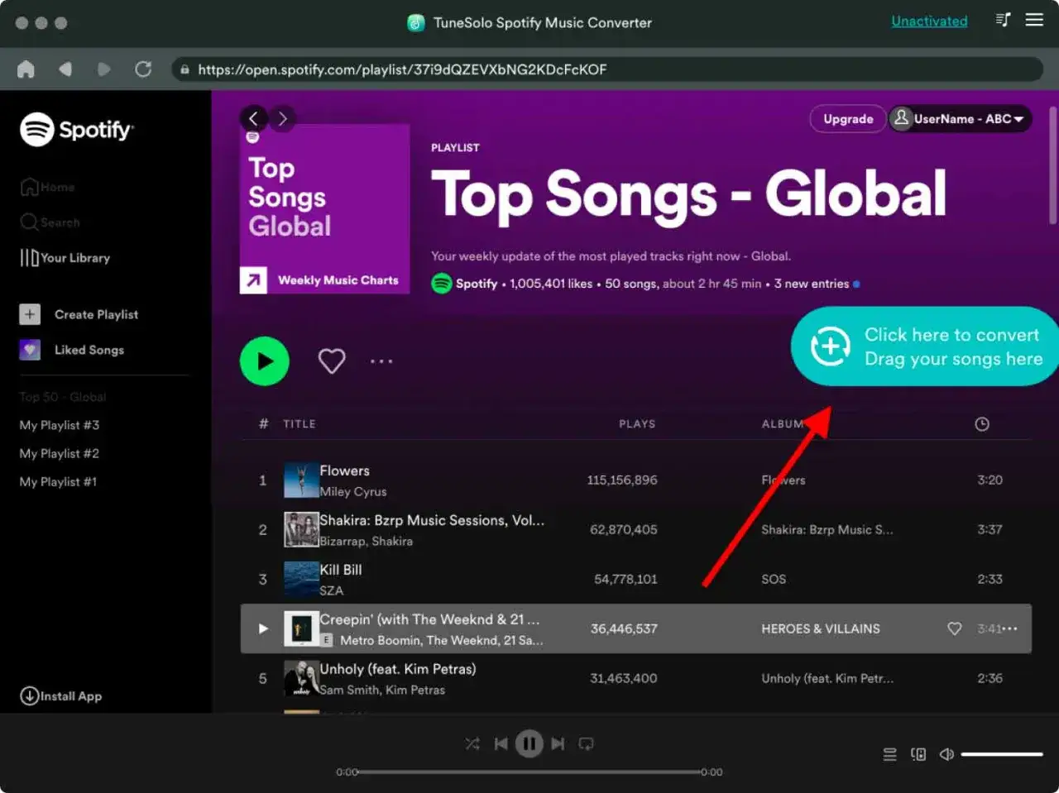Click the Install App icon at bottom left
Screen dimensions: 1059x793
point(29,696)
